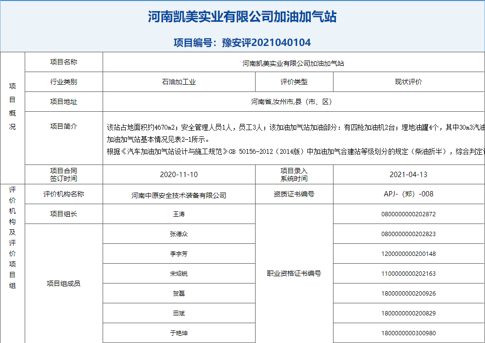Click the line 加油加气站基本情况见表2-1所示
Viewport: 485px width, 343px height.
(158, 139)
